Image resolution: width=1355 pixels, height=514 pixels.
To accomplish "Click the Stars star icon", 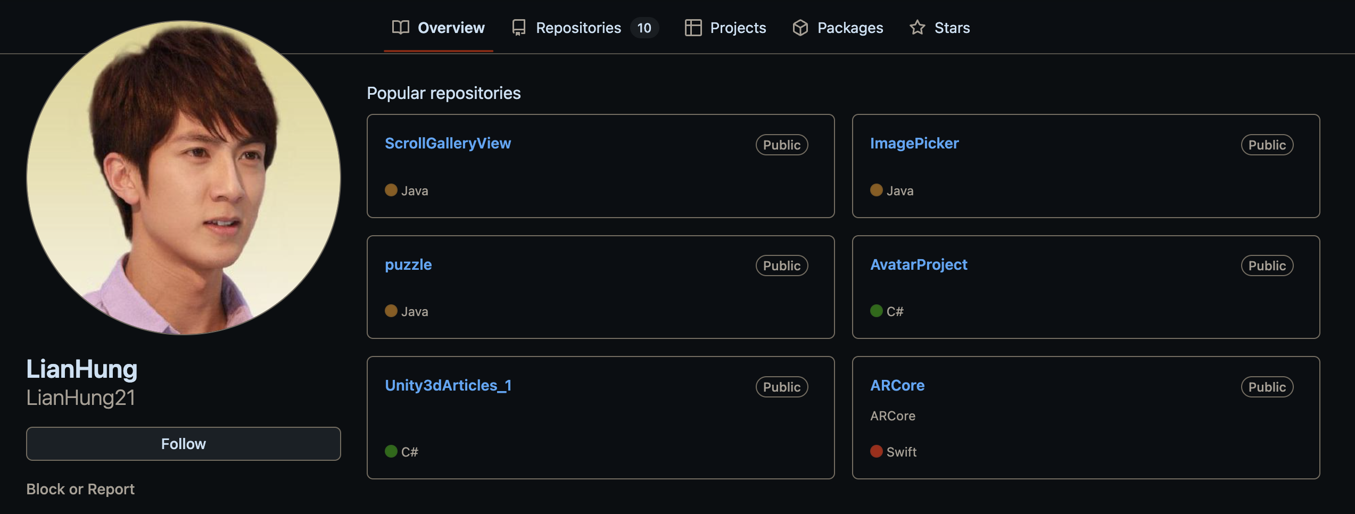I will coord(917,28).
